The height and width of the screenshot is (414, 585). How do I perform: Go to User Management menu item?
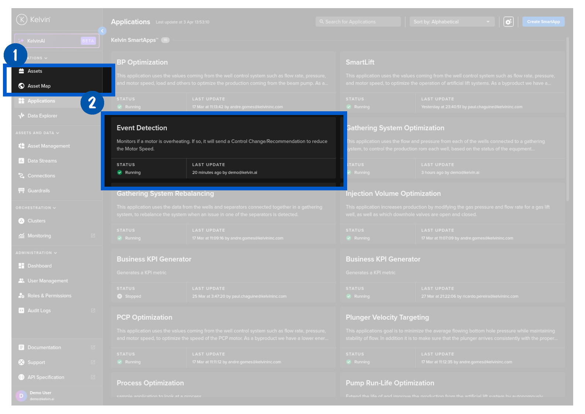tap(48, 281)
